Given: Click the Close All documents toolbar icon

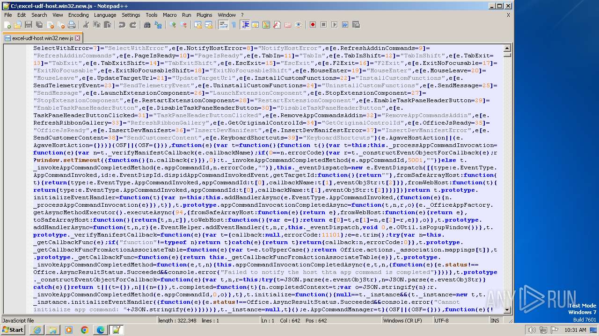Looking at the screenshot, I should point(60,25).
